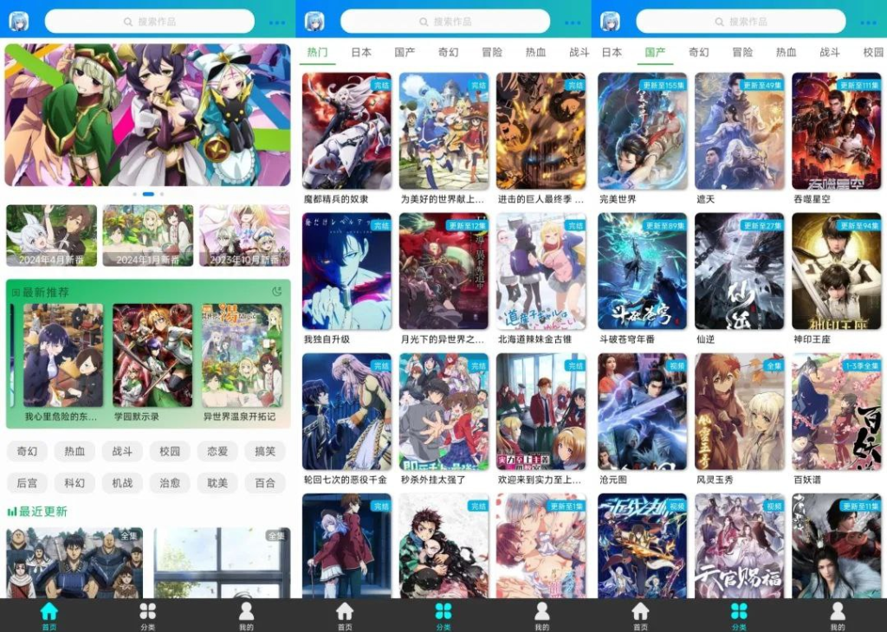
Task: Switch to the 日本 tab on the 热门 screen
Action: pos(361,53)
